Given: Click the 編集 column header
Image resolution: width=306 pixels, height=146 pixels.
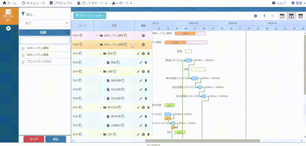Looking at the screenshot, I should click(143, 26).
